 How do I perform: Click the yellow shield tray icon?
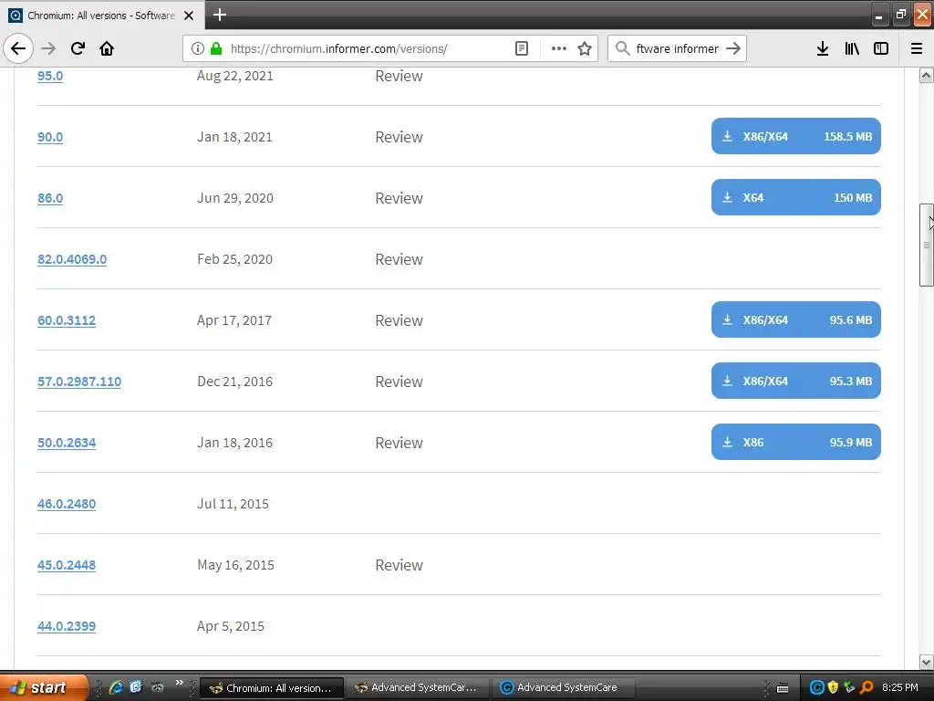pos(833,687)
